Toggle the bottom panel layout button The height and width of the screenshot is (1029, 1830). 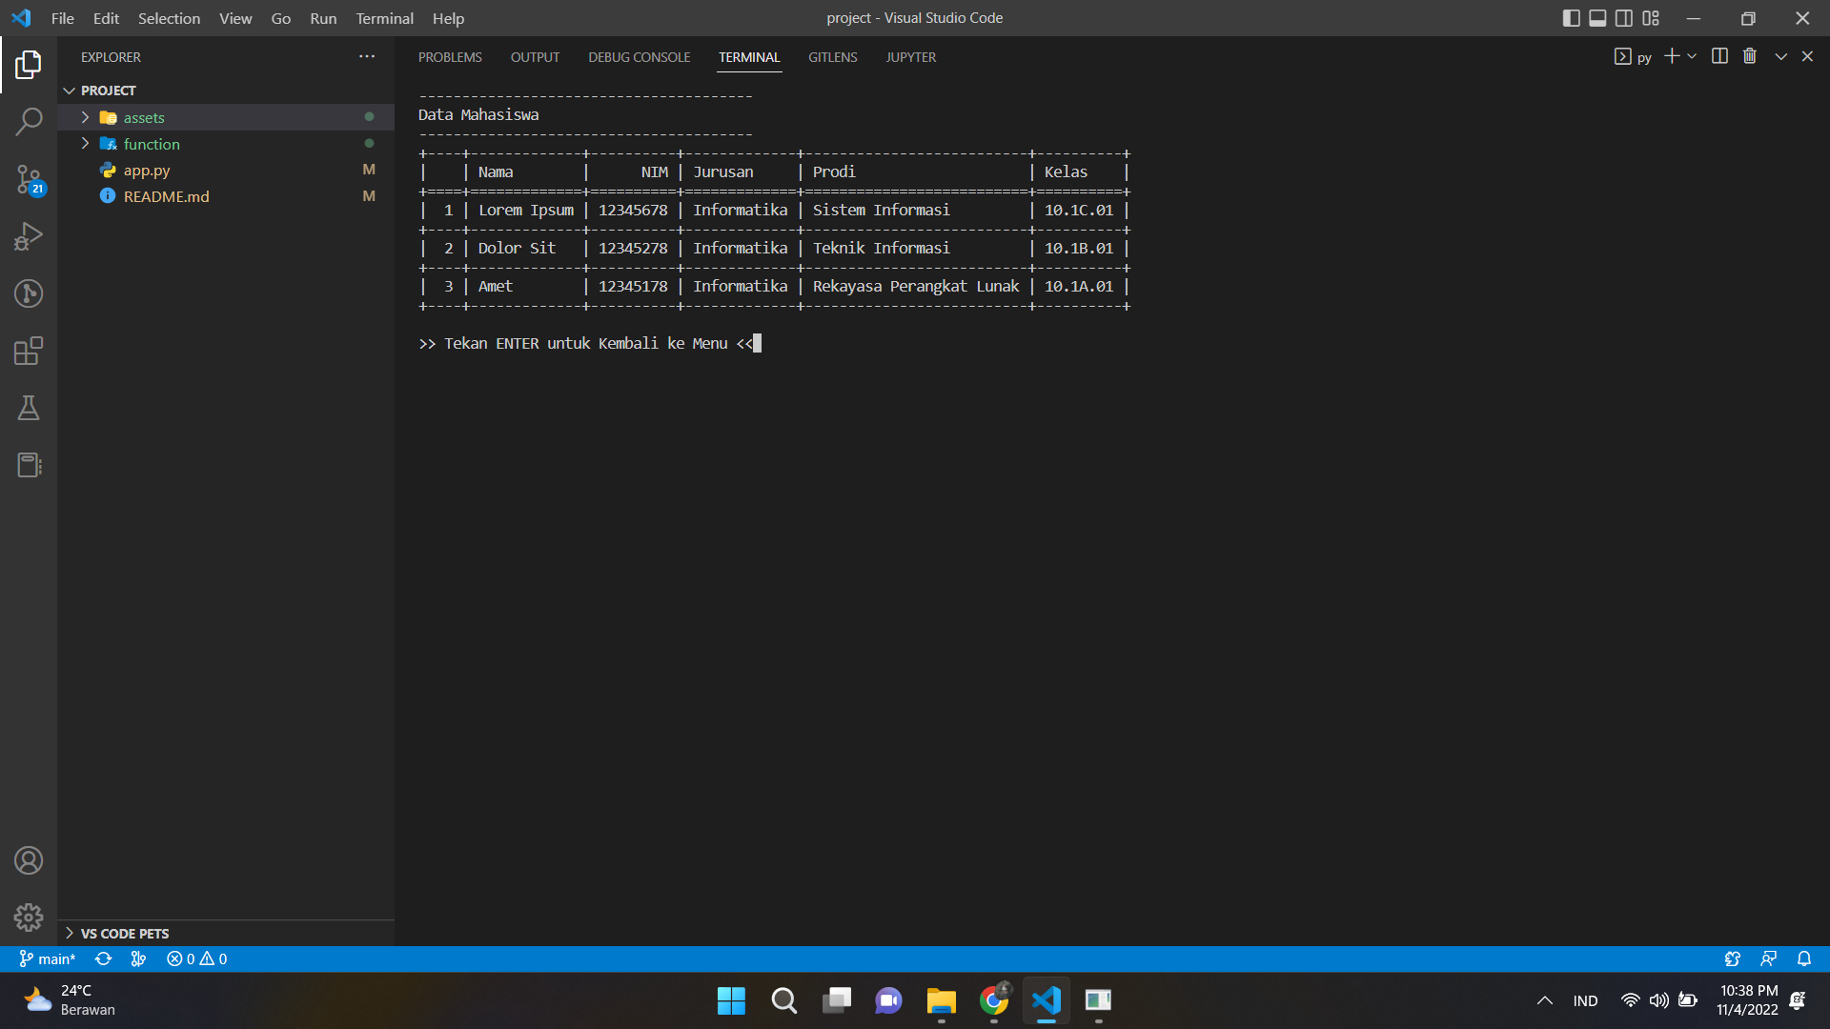pyautogui.click(x=1597, y=18)
